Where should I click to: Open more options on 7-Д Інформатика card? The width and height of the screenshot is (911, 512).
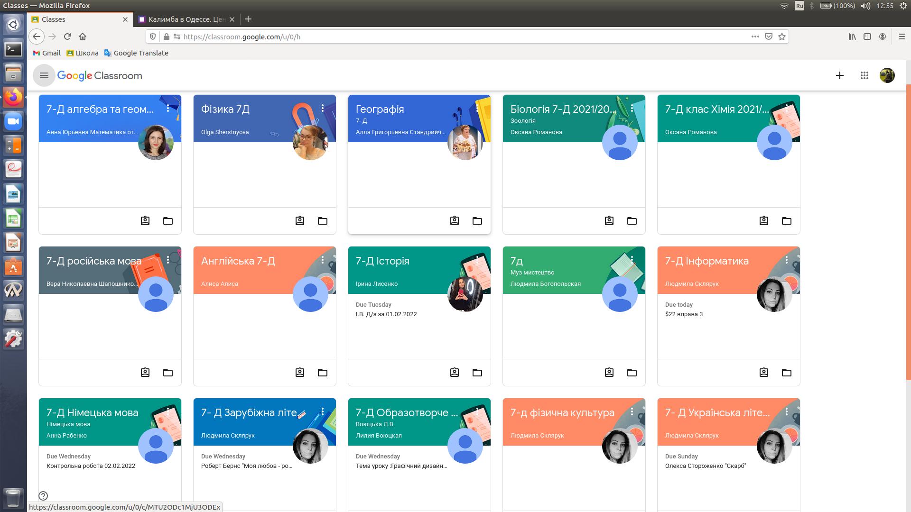(787, 260)
